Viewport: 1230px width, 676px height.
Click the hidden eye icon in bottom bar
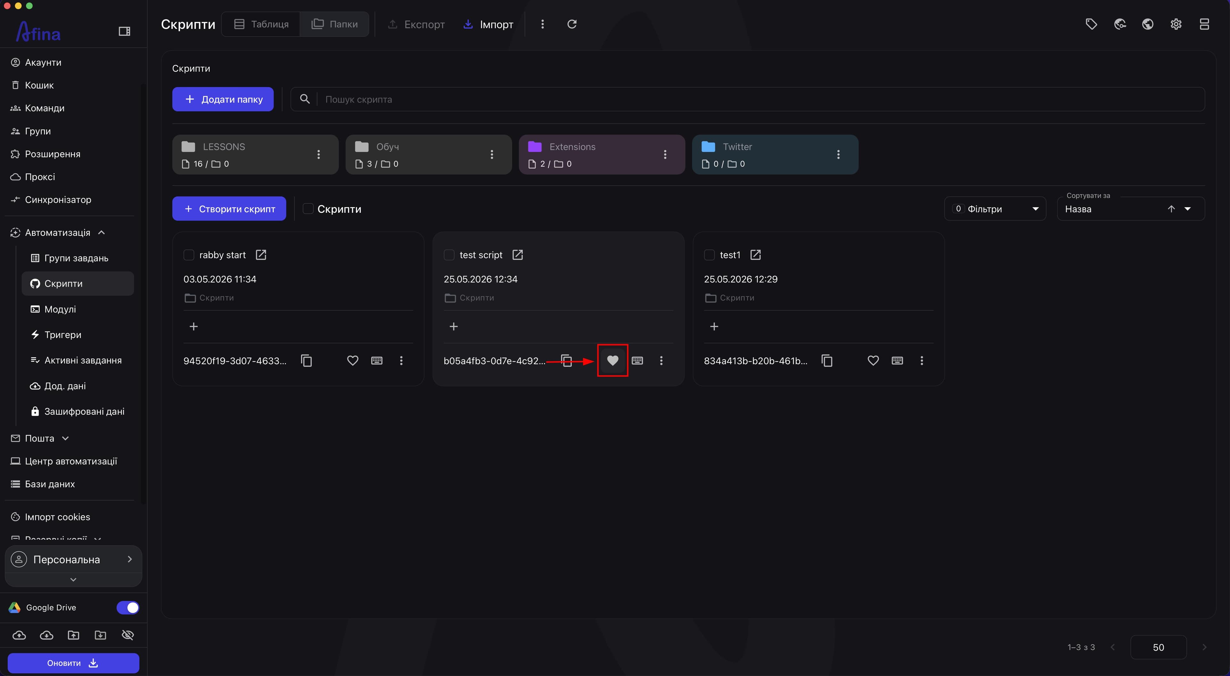127,635
